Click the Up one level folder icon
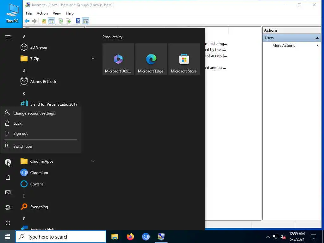The width and height of the screenshot is (324, 243). tap(44, 21)
